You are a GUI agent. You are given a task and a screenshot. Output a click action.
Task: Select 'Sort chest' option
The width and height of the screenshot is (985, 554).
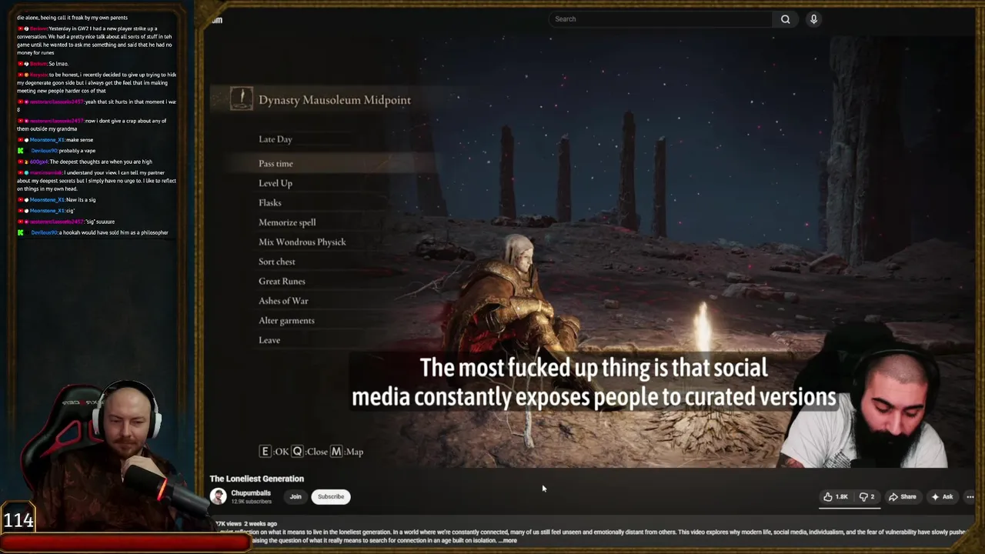(x=277, y=262)
